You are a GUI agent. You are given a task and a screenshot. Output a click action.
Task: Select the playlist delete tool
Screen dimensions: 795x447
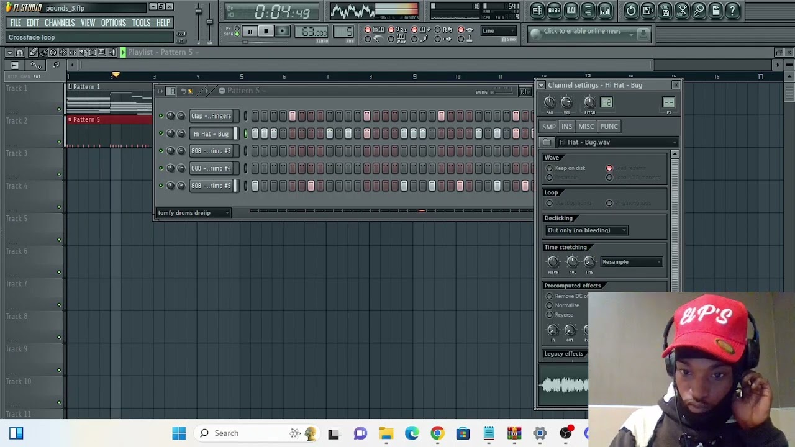coord(53,53)
